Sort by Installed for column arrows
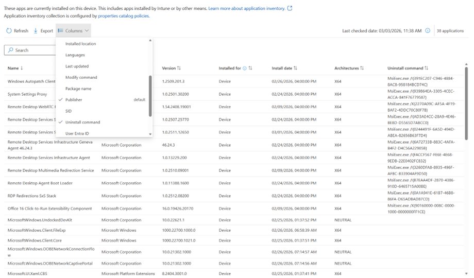The height and width of the screenshot is (278, 474). point(250,68)
